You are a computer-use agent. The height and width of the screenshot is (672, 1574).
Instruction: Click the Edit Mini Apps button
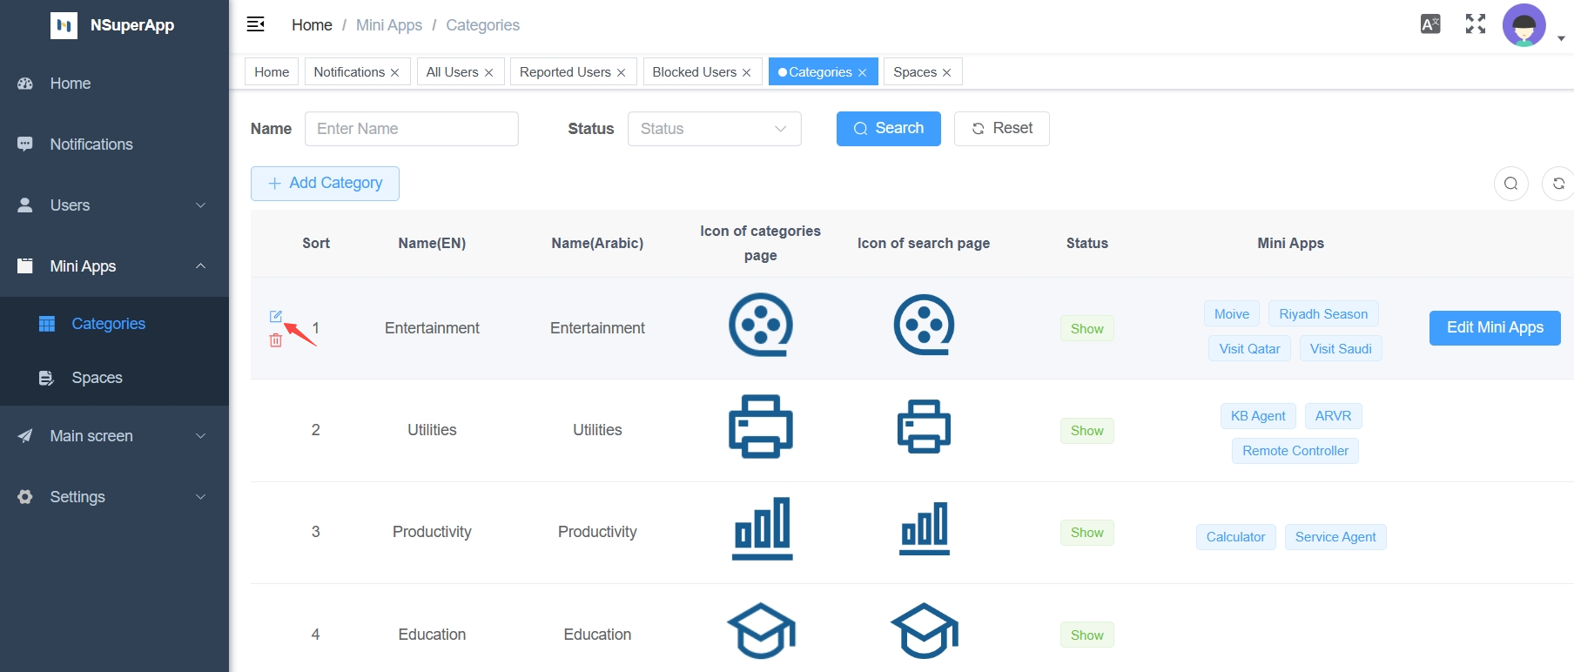click(1494, 328)
